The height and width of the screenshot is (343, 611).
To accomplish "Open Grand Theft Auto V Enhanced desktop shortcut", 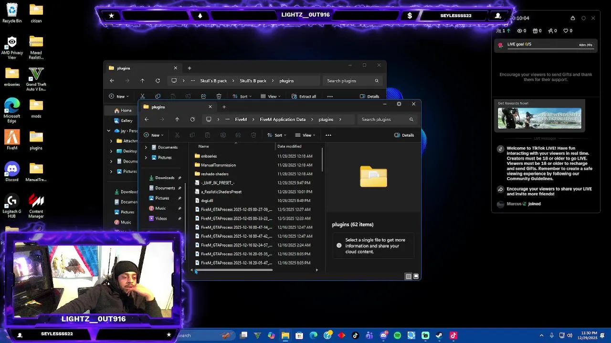I will click(x=36, y=79).
